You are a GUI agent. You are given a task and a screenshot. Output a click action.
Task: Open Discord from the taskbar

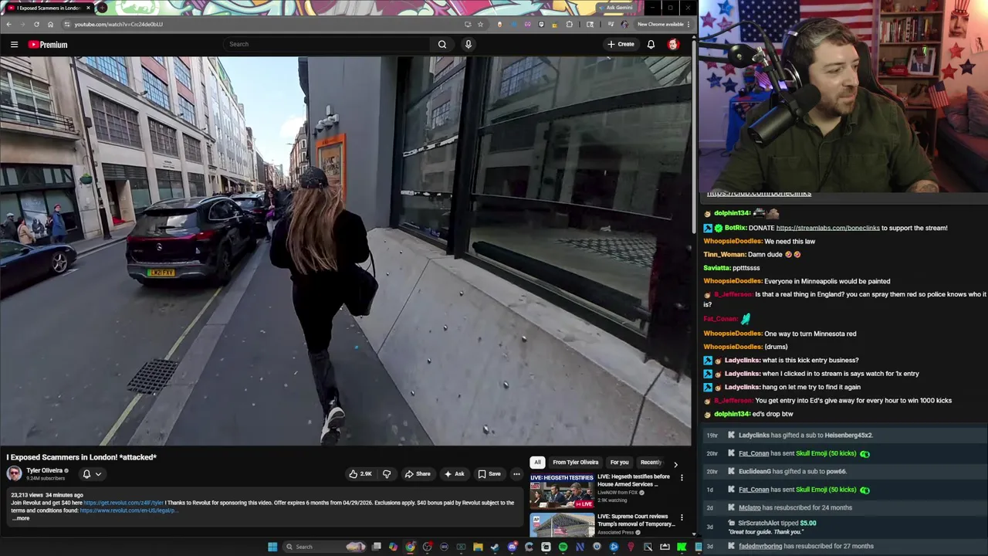click(512, 547)
